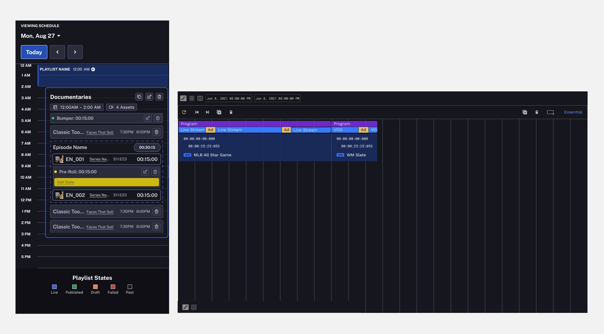Go to previous day
Viewport: 604px width, 334px height.
pyautogui.click(x=57, y=52)
